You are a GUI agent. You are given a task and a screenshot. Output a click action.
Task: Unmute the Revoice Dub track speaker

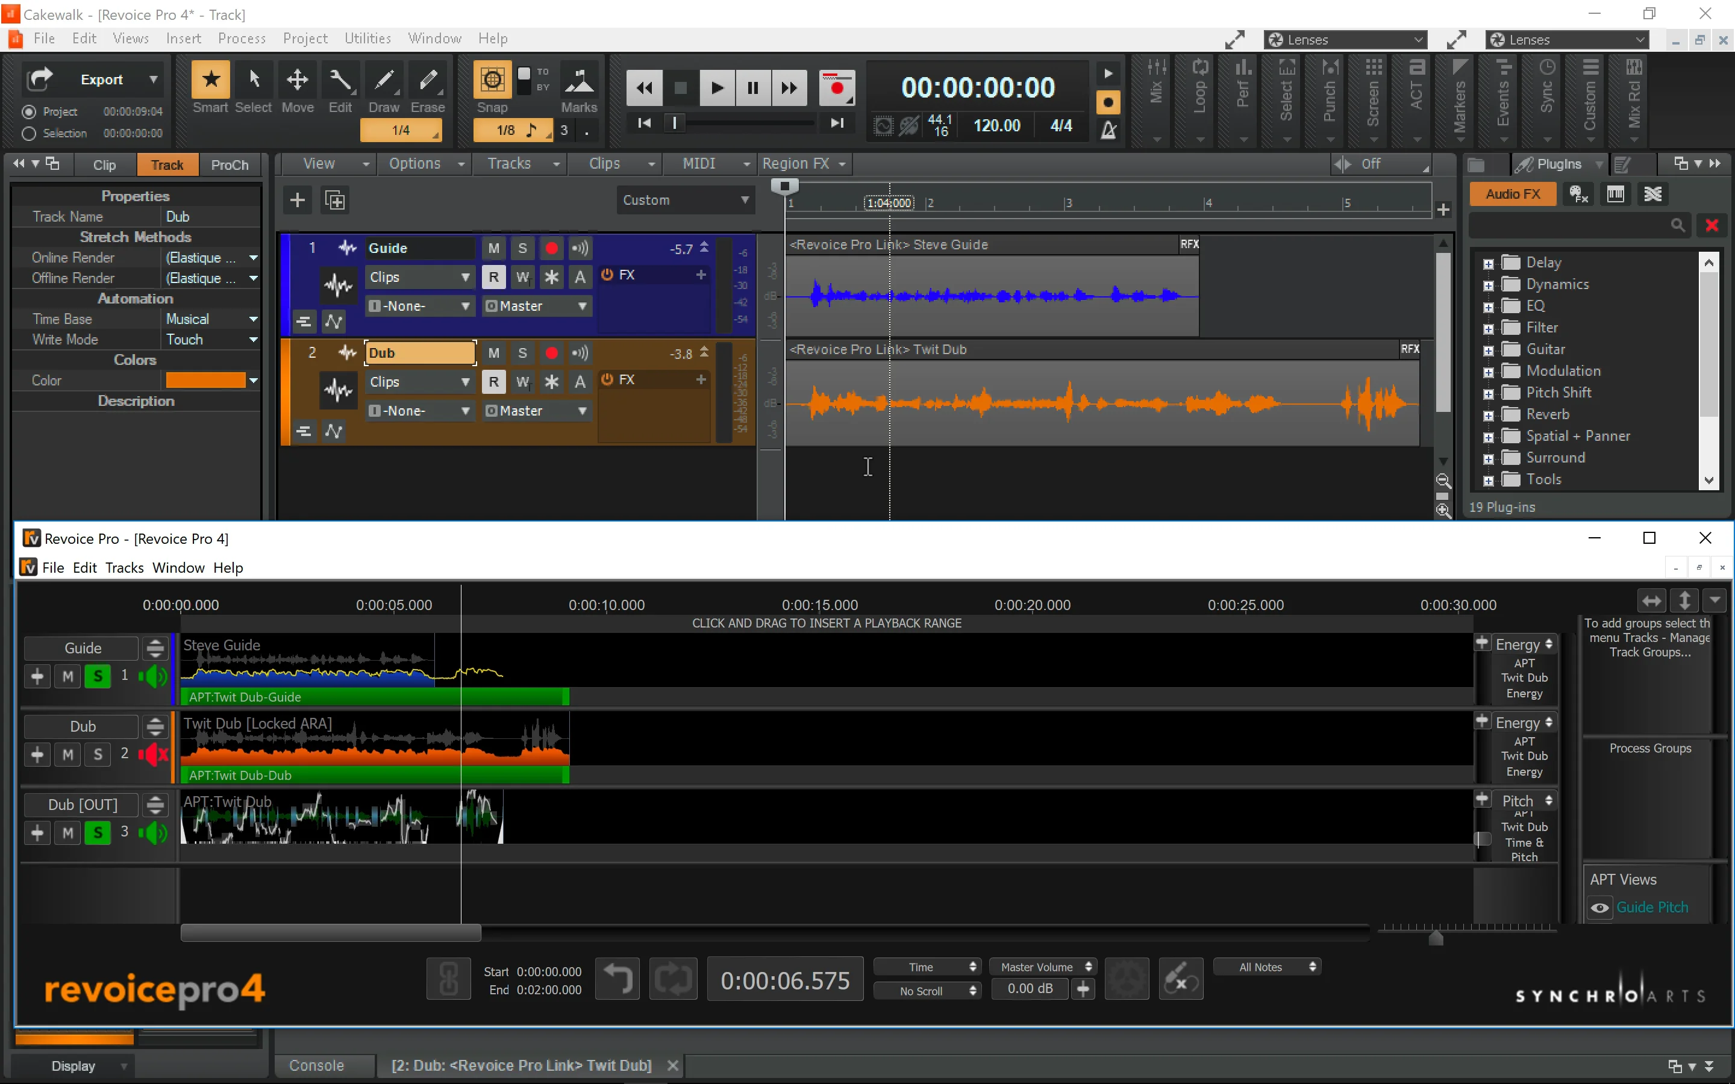coord(152,754)
